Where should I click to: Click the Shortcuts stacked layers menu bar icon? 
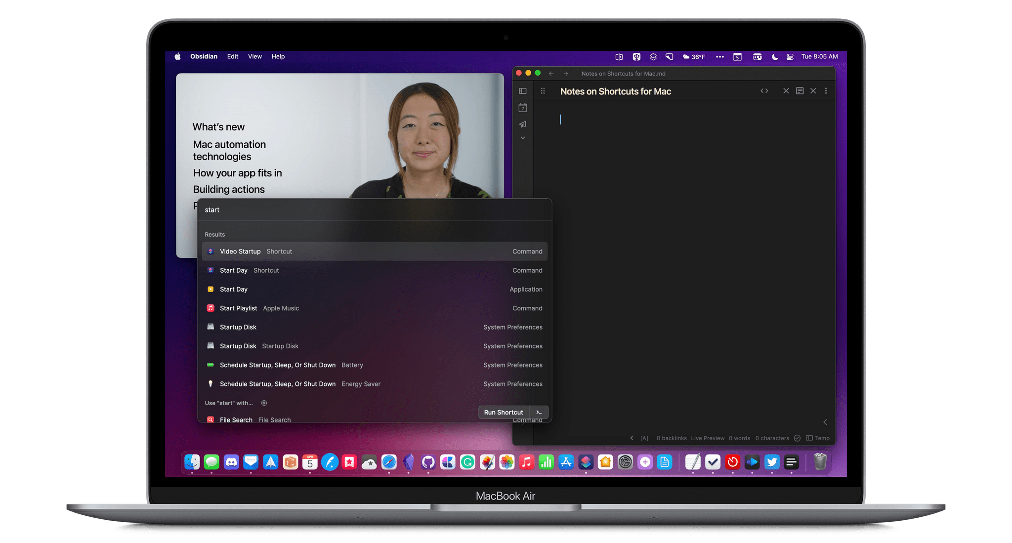(653, 57)
